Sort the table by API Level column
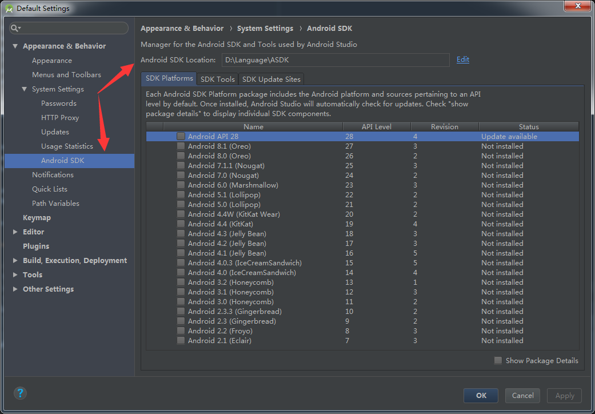595x414 pixels. click(376, 127)
